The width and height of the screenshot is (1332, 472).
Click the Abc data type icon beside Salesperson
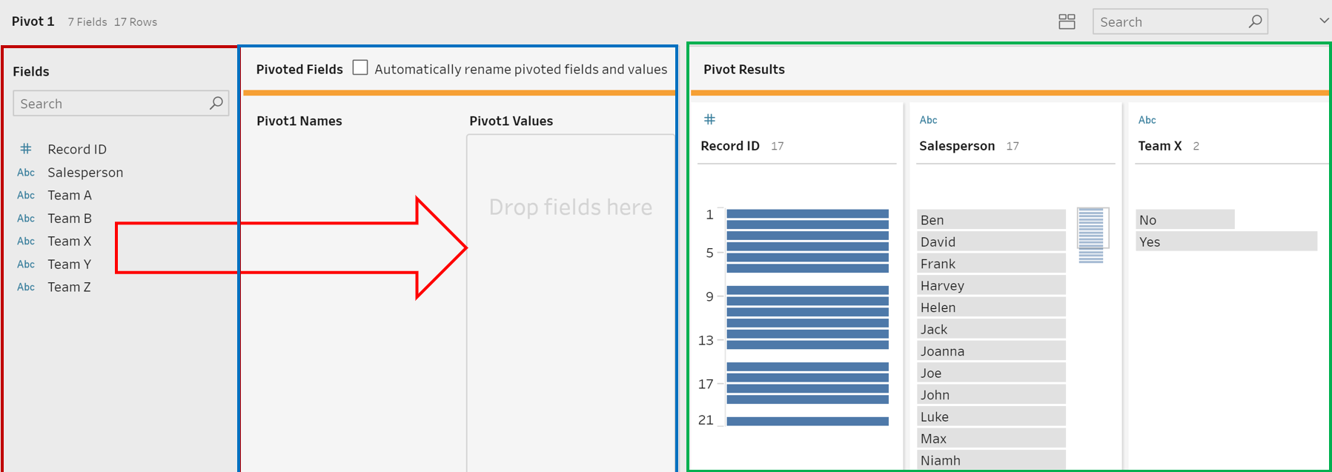pos(26,172)
